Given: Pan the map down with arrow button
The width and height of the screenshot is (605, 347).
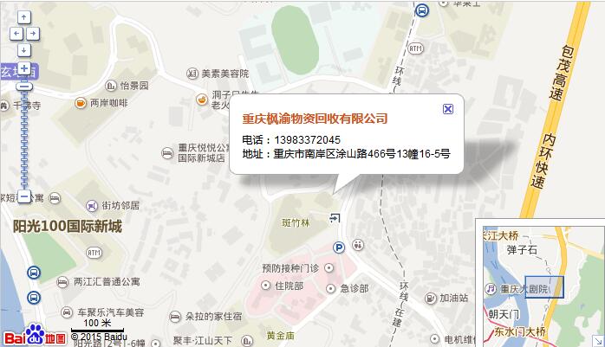Looking at the screenshot, I should (24, 50).
